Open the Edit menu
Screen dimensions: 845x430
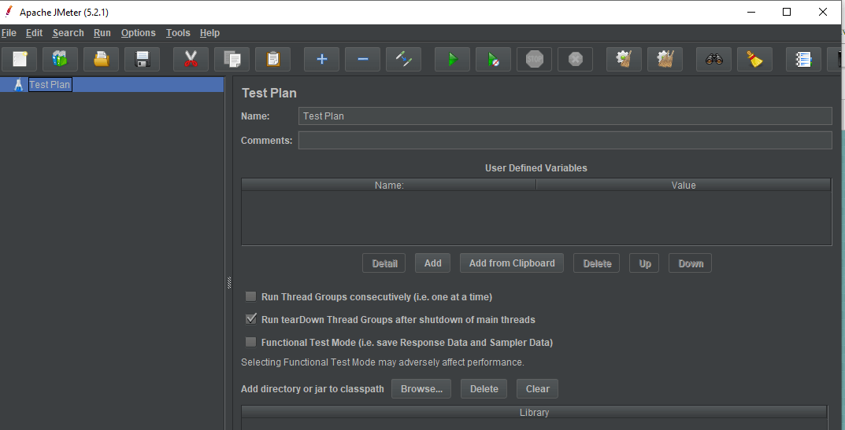point(34,33)
